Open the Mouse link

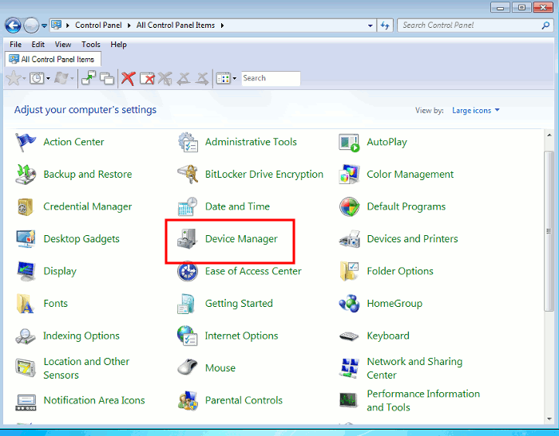[x=220, y=368]
